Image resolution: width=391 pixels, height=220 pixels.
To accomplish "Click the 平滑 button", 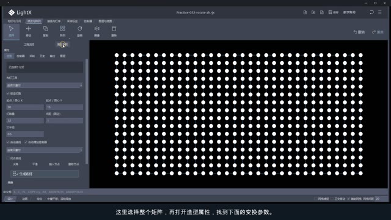I will [35, 164].
